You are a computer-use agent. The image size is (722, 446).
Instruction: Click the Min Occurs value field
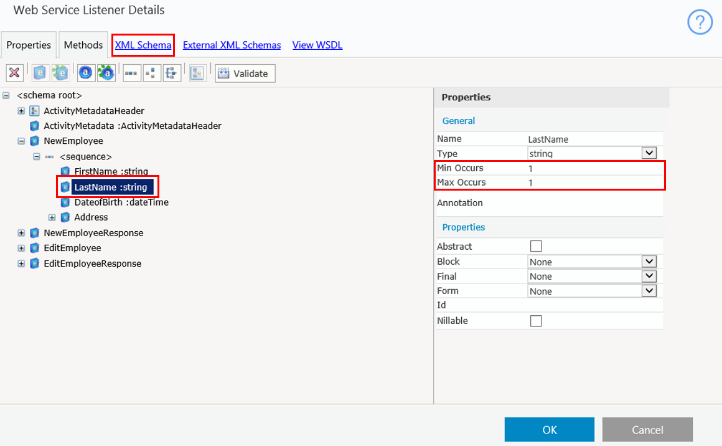(594, 168)
